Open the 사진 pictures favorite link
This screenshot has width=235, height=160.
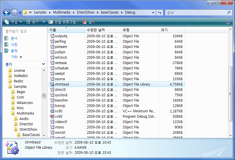tap(11, 44)
